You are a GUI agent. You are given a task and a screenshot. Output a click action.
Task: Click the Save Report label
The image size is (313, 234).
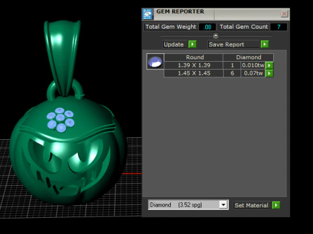[234, 44]
